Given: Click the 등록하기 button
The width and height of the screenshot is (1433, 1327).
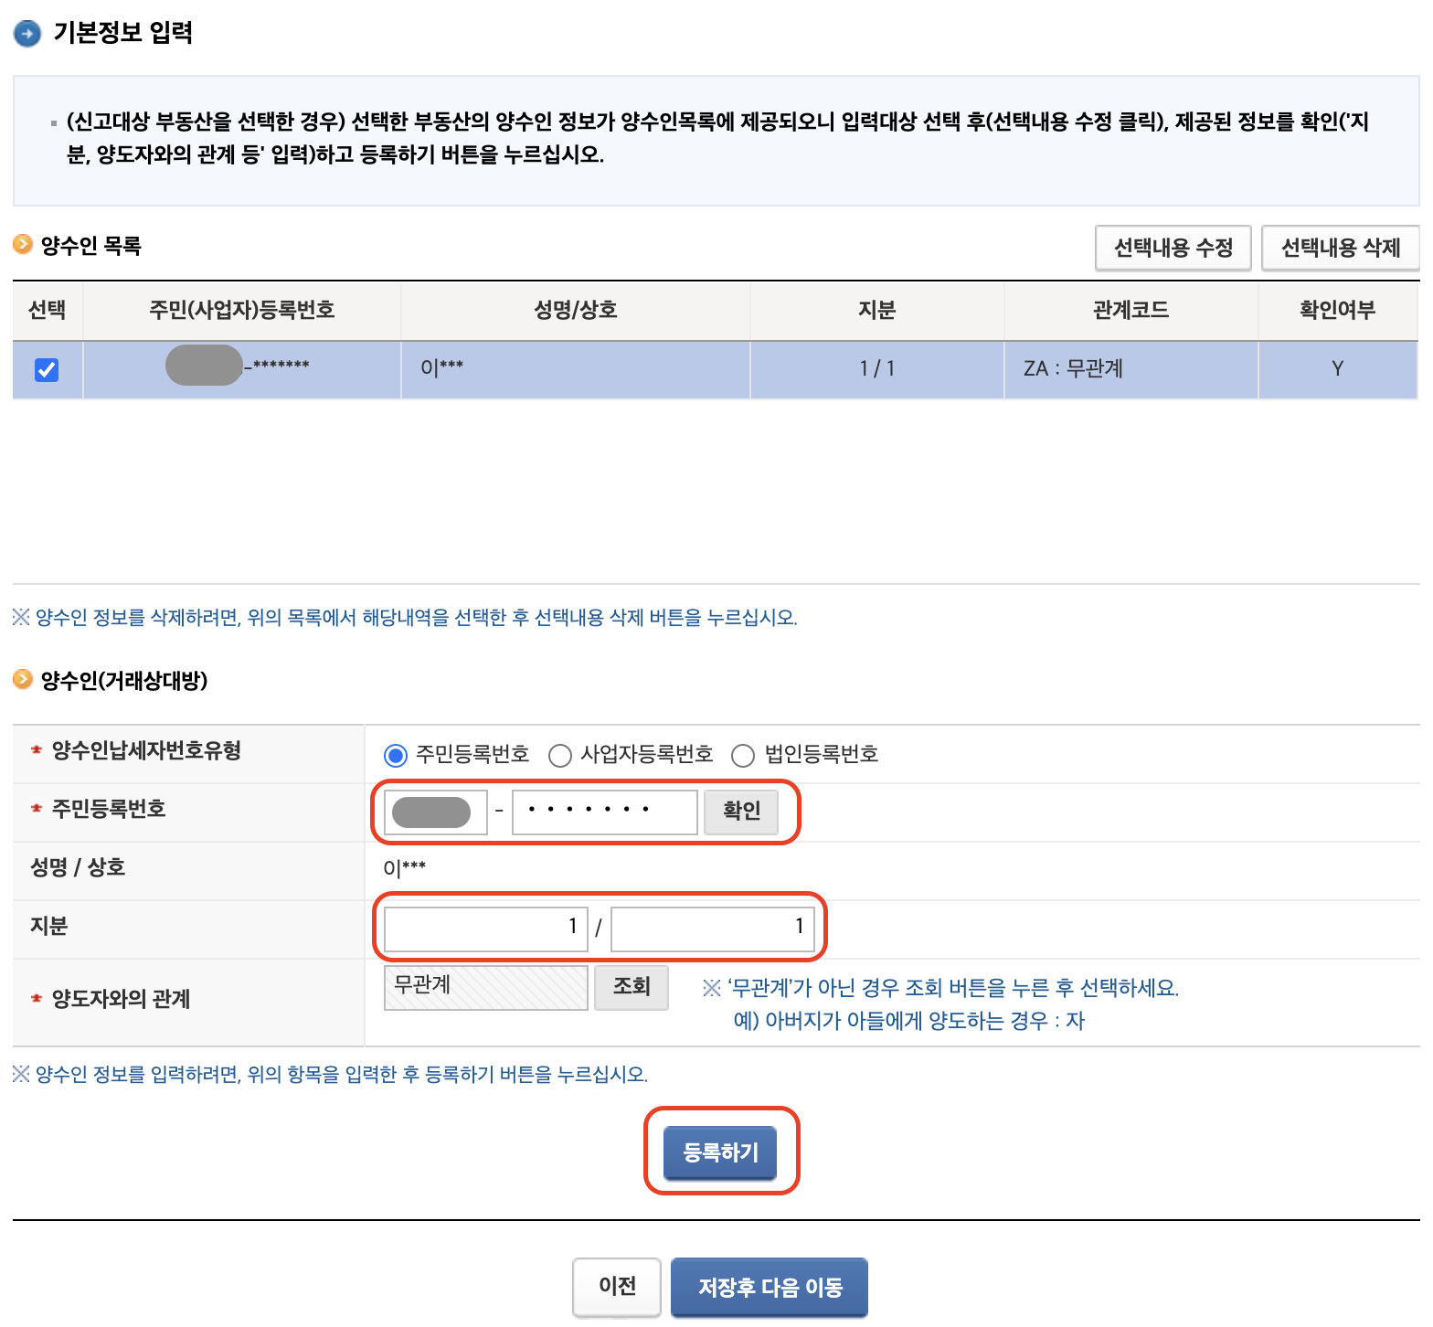Looking at the screenshot, I should [720, 1152].
